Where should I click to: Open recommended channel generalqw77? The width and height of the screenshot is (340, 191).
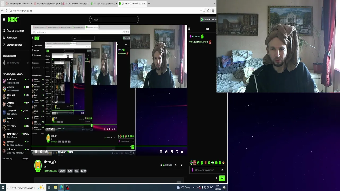click(16, 135)
